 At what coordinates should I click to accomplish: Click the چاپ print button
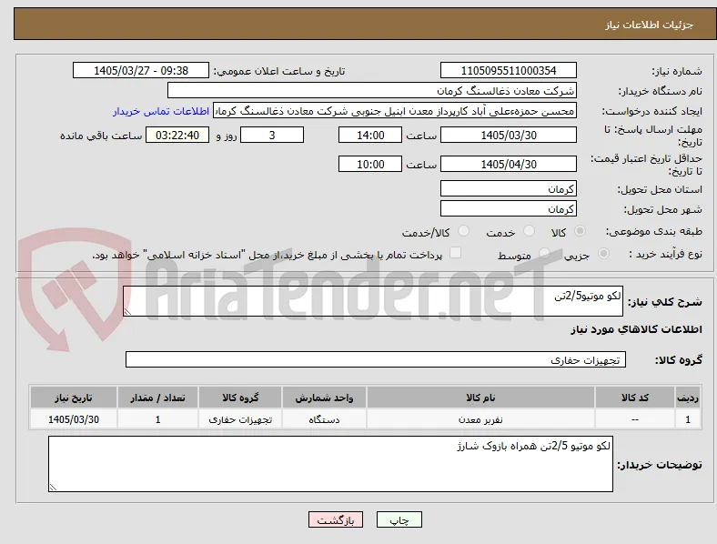click(x=399, y=519)
